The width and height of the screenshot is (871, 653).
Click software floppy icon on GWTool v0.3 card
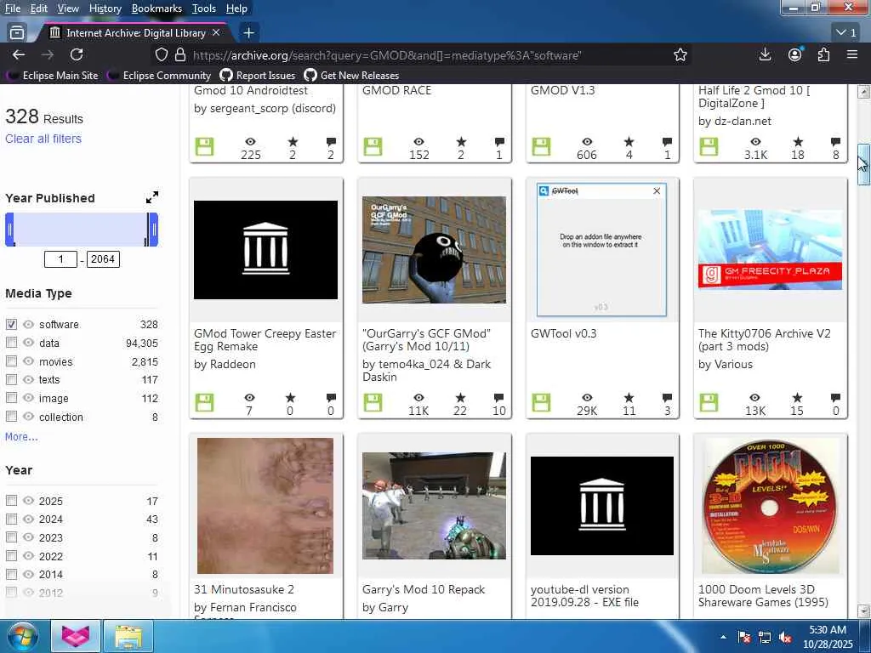coord(541,402)
